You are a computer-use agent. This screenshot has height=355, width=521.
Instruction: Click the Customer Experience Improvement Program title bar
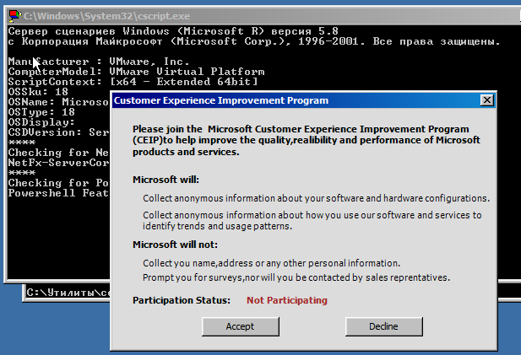[304, 100]
